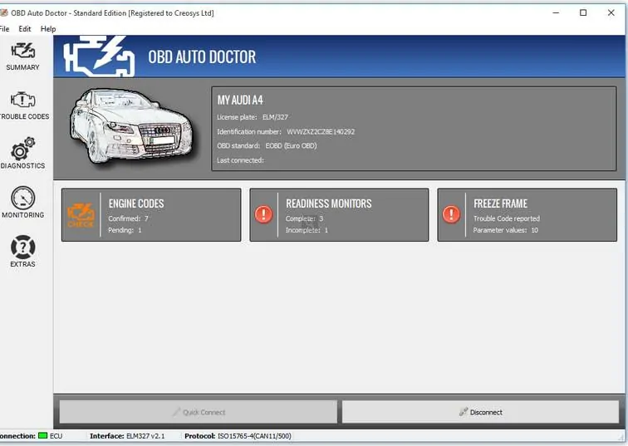Open the File menu
The width and height of the screenshot is (628, 446).
tap(4, 29)
